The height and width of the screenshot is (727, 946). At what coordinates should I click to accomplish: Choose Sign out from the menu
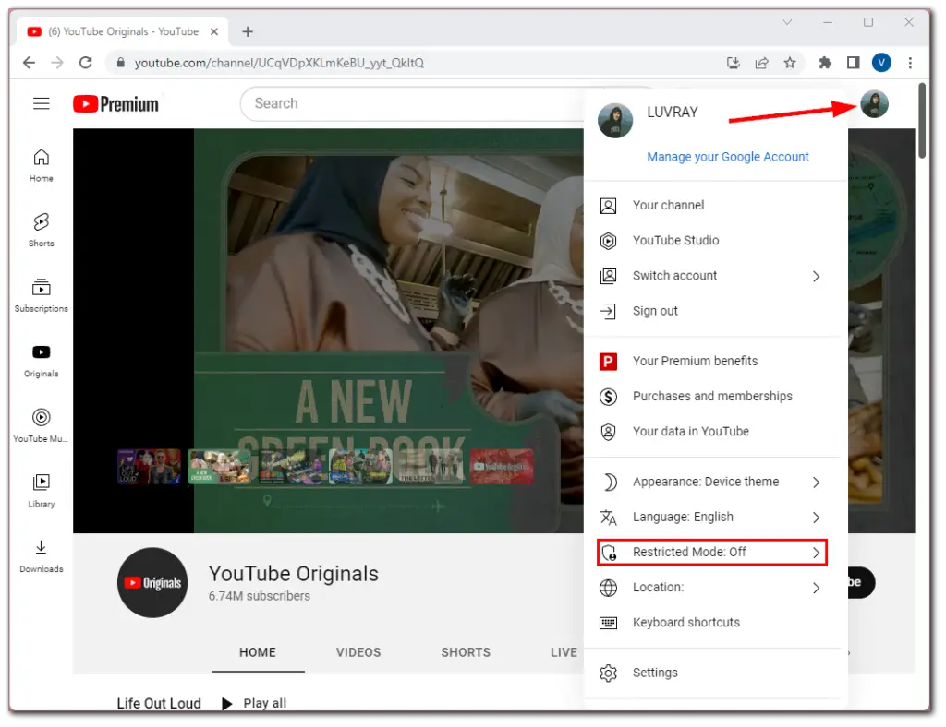pyautogui.click(x=654, y=311)
